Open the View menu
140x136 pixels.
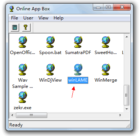pyautogui.click(x=43, y=18)
